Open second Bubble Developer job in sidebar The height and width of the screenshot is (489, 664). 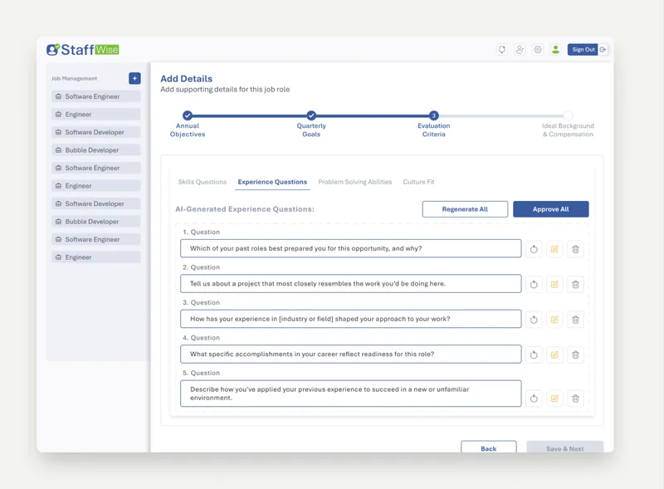point(96,221)
